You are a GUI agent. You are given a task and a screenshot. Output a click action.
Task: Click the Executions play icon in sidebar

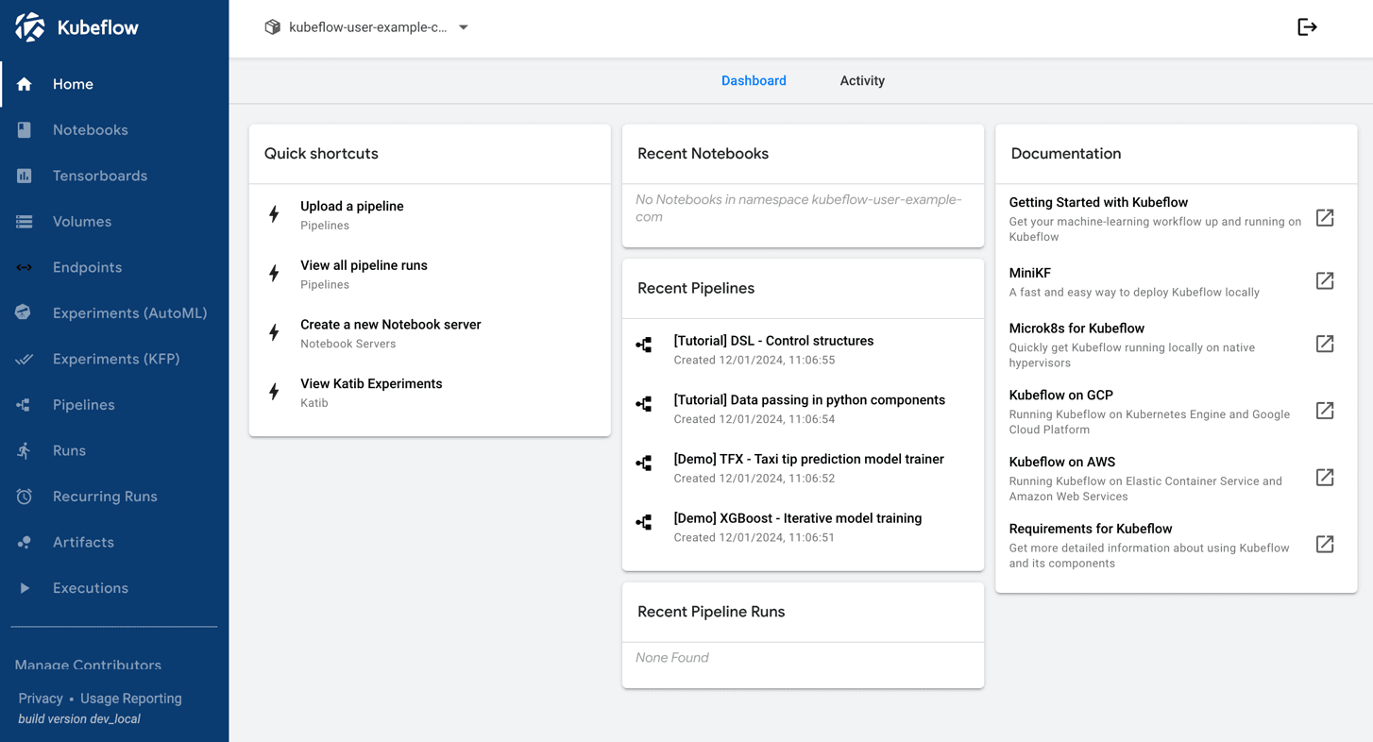coord(25,588)
